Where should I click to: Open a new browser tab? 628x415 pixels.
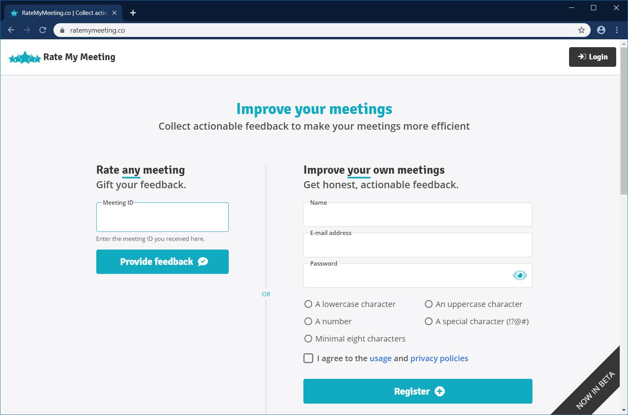[133, 13]
